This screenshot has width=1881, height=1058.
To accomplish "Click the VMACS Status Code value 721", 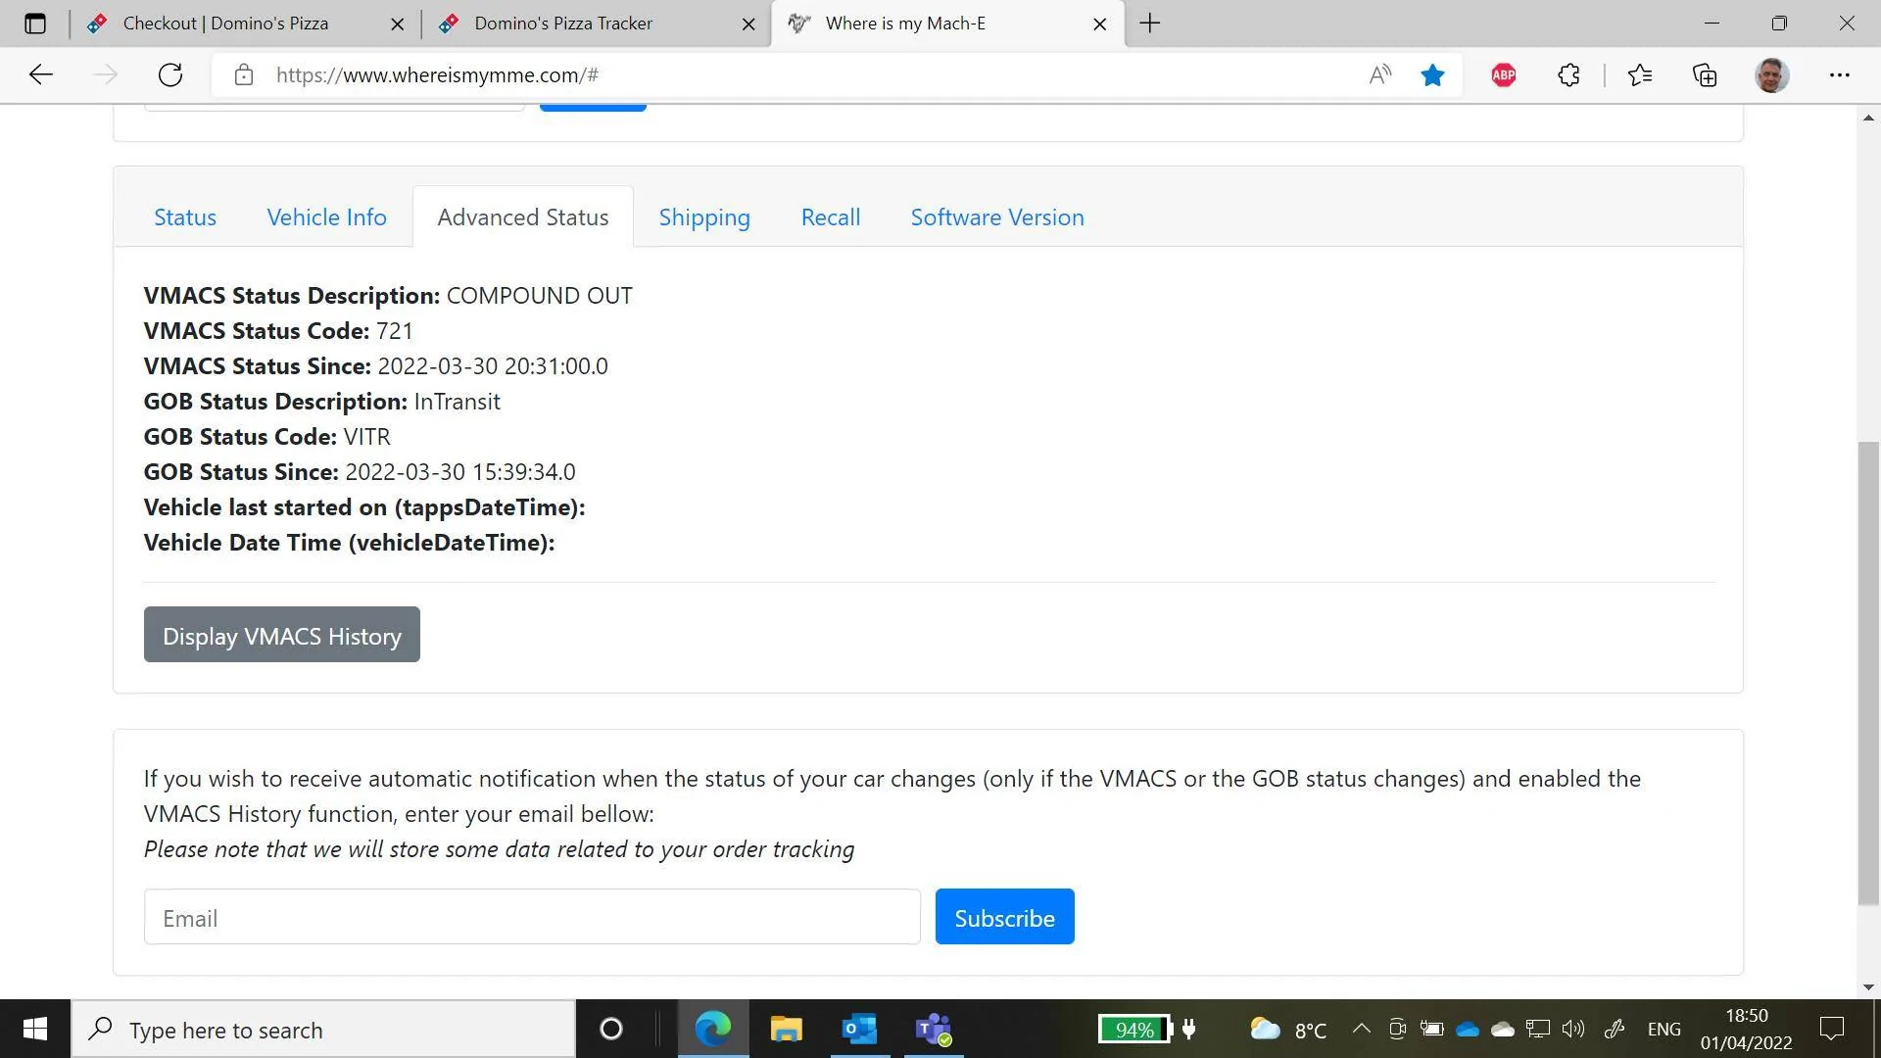I will point(395,331).
